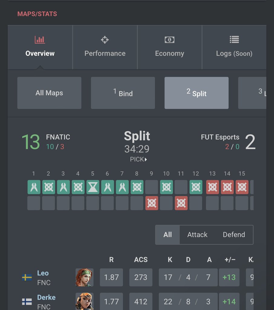The height and width of the screenshot is (310, 274).
Task: Click the map duration 34:29
Action: click(137, 149)
